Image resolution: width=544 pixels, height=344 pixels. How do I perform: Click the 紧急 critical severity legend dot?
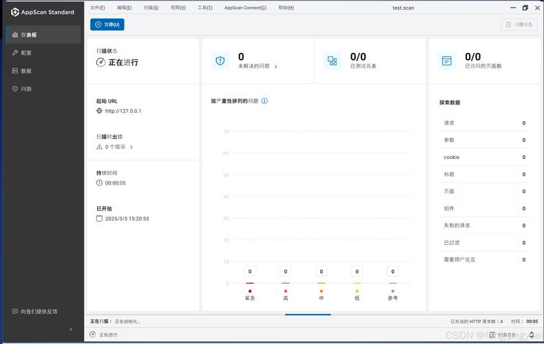point(250,291)
